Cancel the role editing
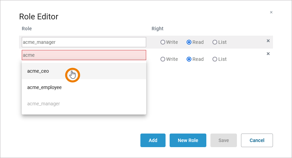The height and width of the screenshot is (158, 292). coord(257,140)
